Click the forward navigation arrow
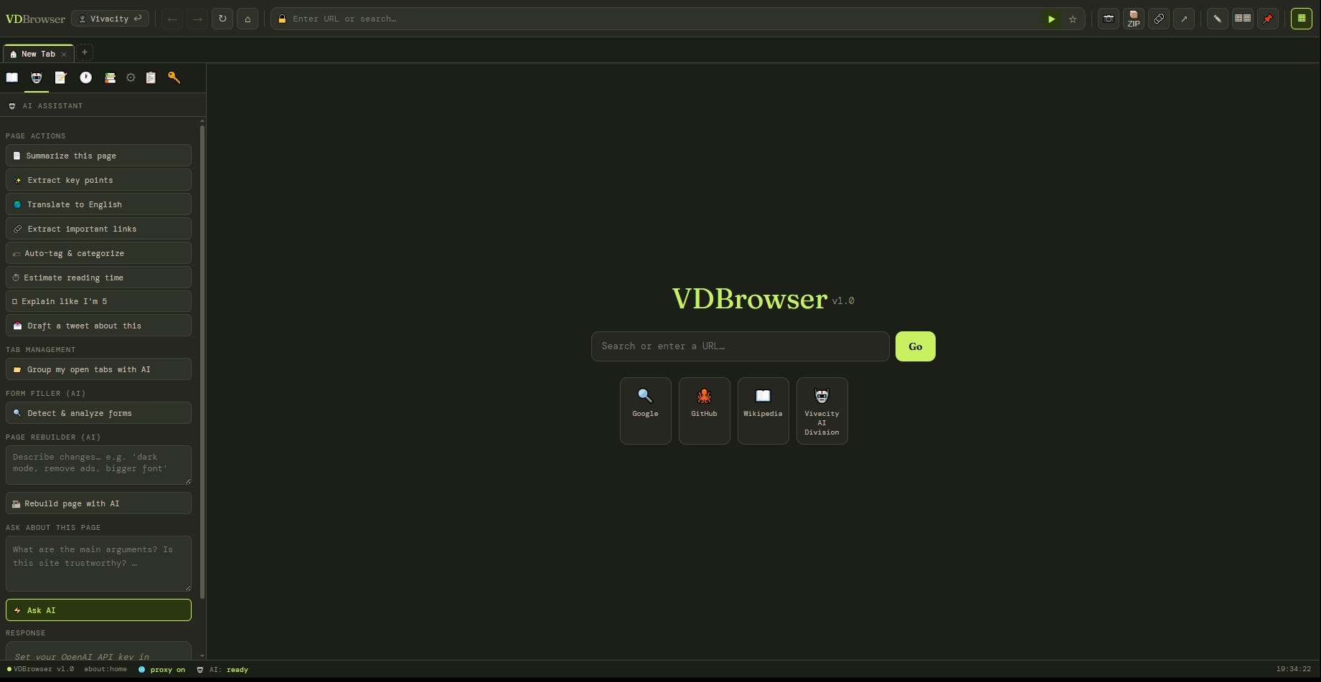The width and height of the screenshot is (1321, 682). click(197, 19)
